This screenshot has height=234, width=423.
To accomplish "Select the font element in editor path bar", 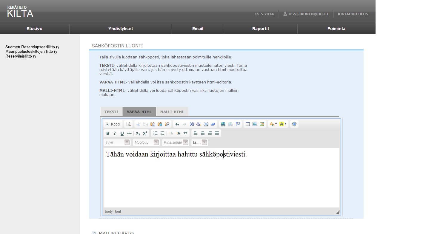I will [x=118, y=212].
